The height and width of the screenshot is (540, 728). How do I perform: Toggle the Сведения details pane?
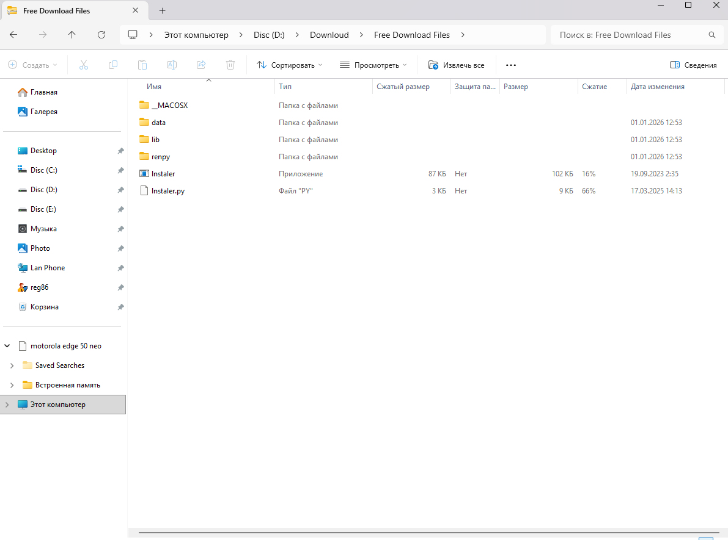click(x=693, y=65)
